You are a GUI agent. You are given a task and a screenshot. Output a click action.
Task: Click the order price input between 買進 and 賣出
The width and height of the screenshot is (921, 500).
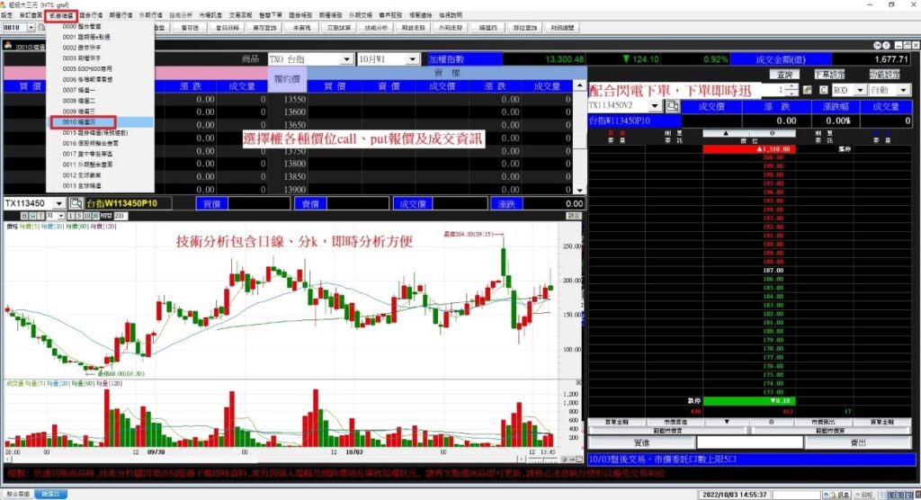tap(749, 442)
